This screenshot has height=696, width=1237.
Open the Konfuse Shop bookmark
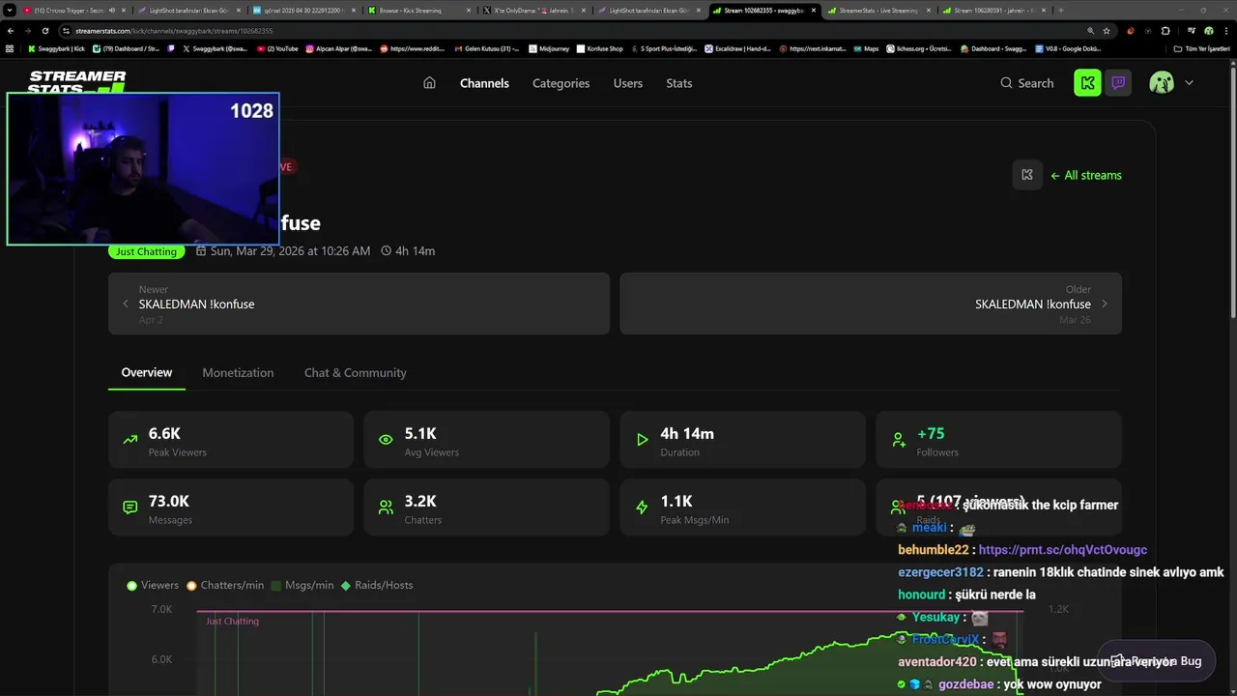pos(600,48)
